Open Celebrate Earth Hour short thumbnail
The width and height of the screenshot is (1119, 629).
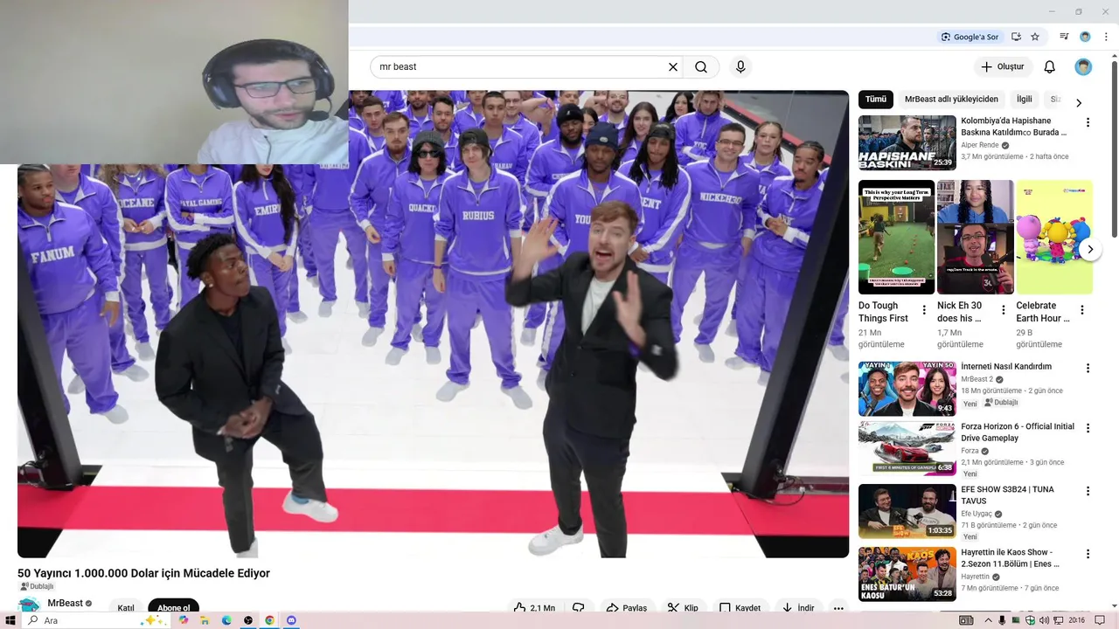point(1054,237)
